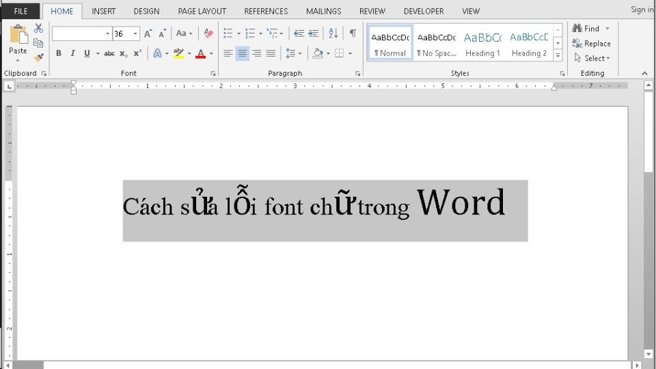Click the ruler tab selector icon

coord(9,87)
